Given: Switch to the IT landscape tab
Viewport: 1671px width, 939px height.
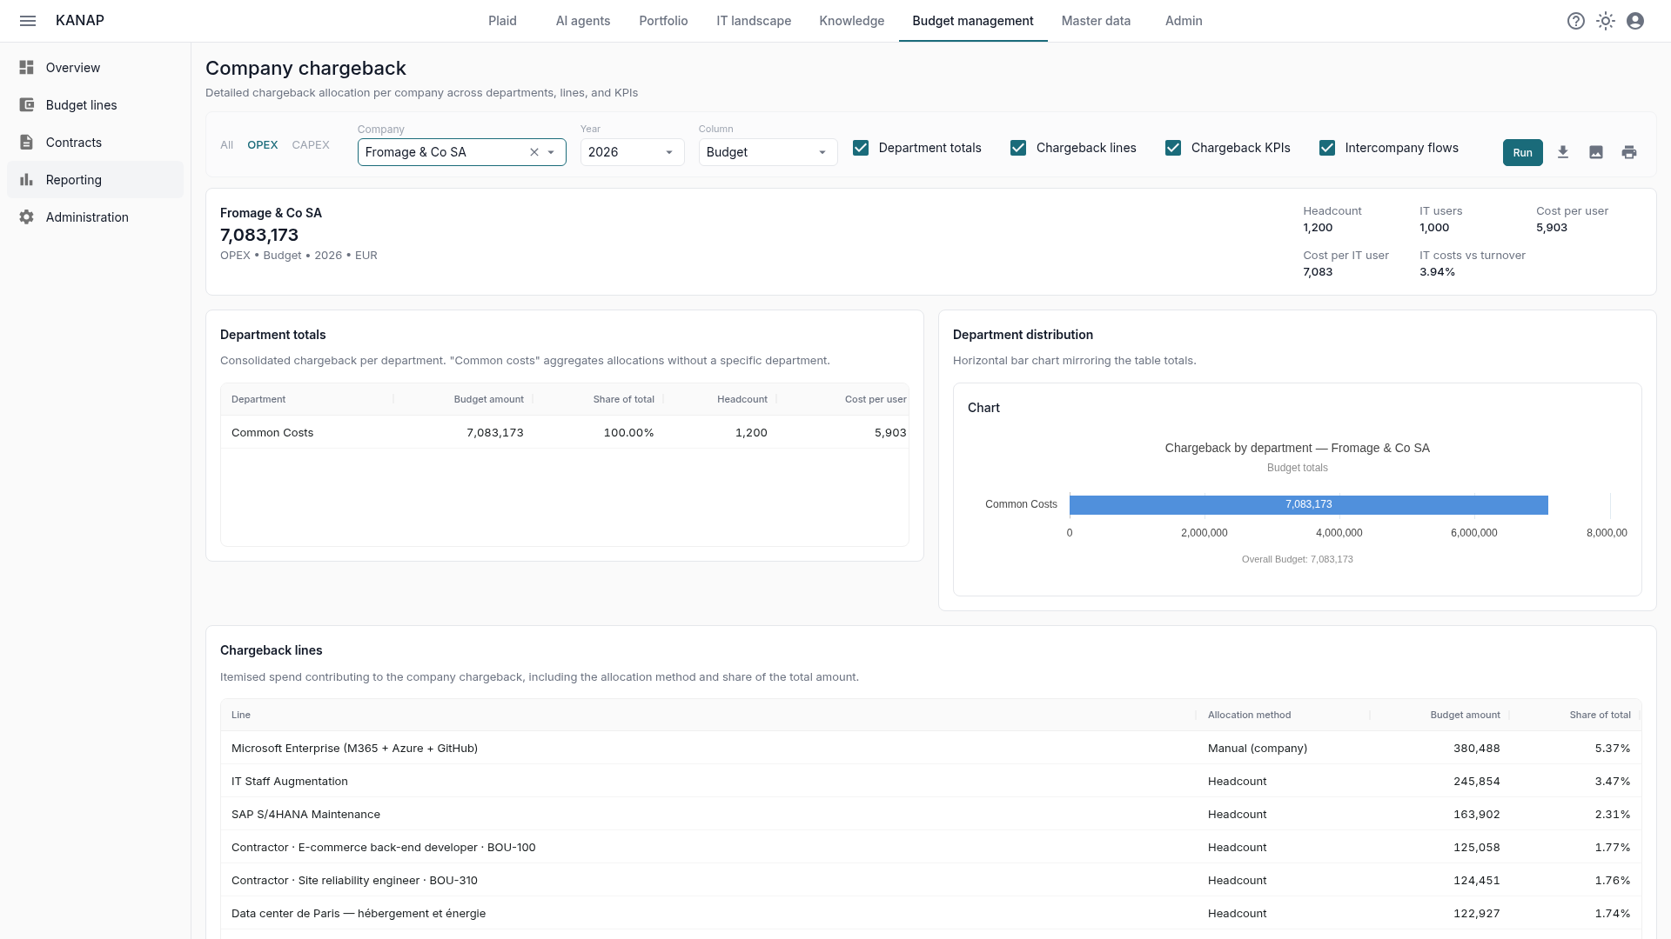Looking at the screenshot, I should (x=754, y=21).
